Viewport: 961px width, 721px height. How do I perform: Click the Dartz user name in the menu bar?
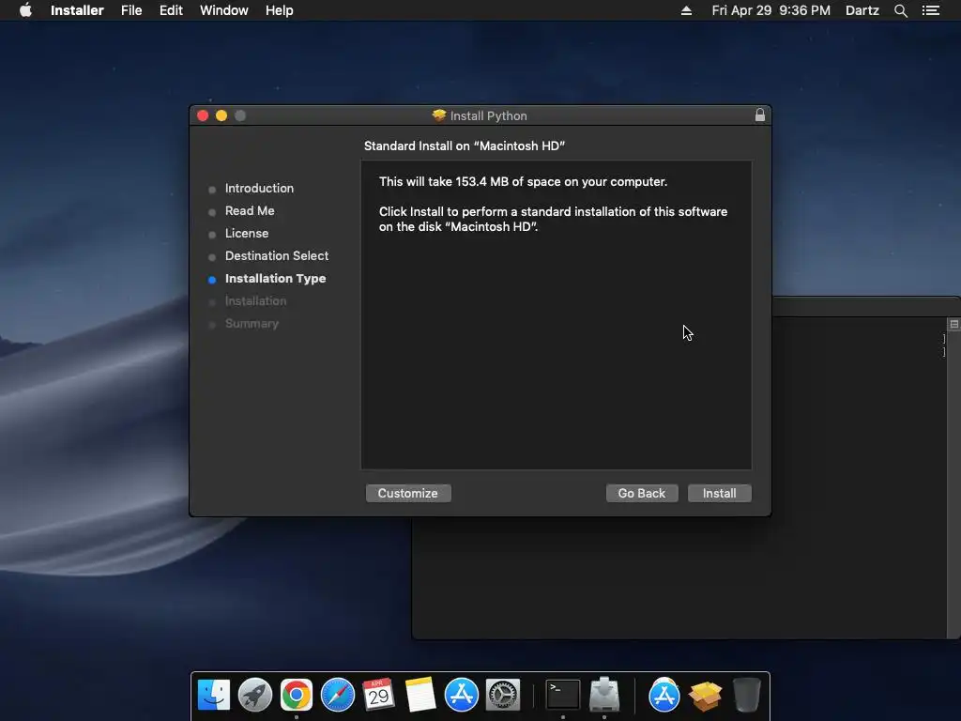862,10
